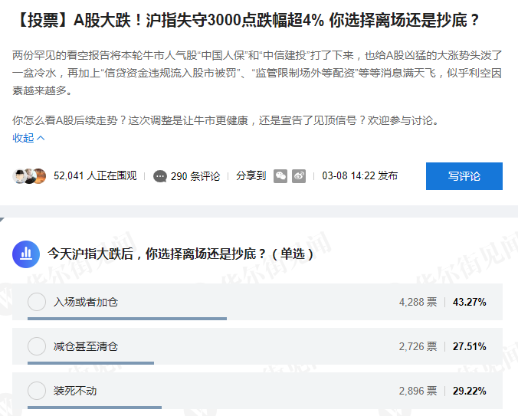Click the 分享到 share label
Image resolution: width=518 pixels, height=416 pixels.
click(251, 176)
